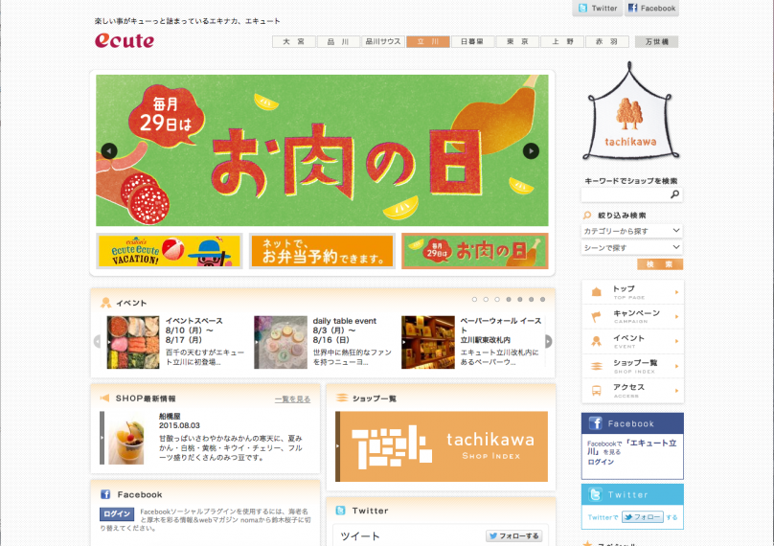774x546 pixels.
Task: Open the small お肉の日 banner thumbnail
Action: (475, 251)
